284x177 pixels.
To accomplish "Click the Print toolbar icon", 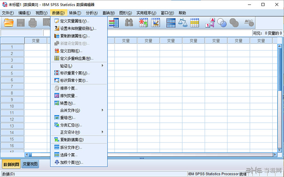I will (x=33, y=23).
